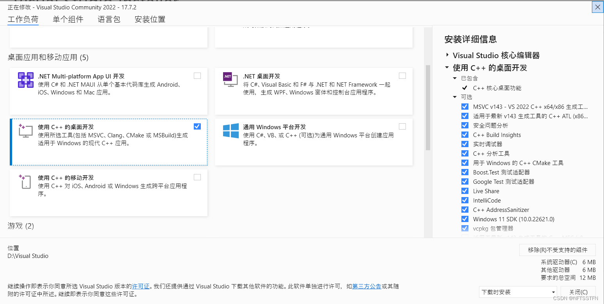Collapse the 可选 component group
The height and width of the screenshot is (304, 604).
(454, 97)
